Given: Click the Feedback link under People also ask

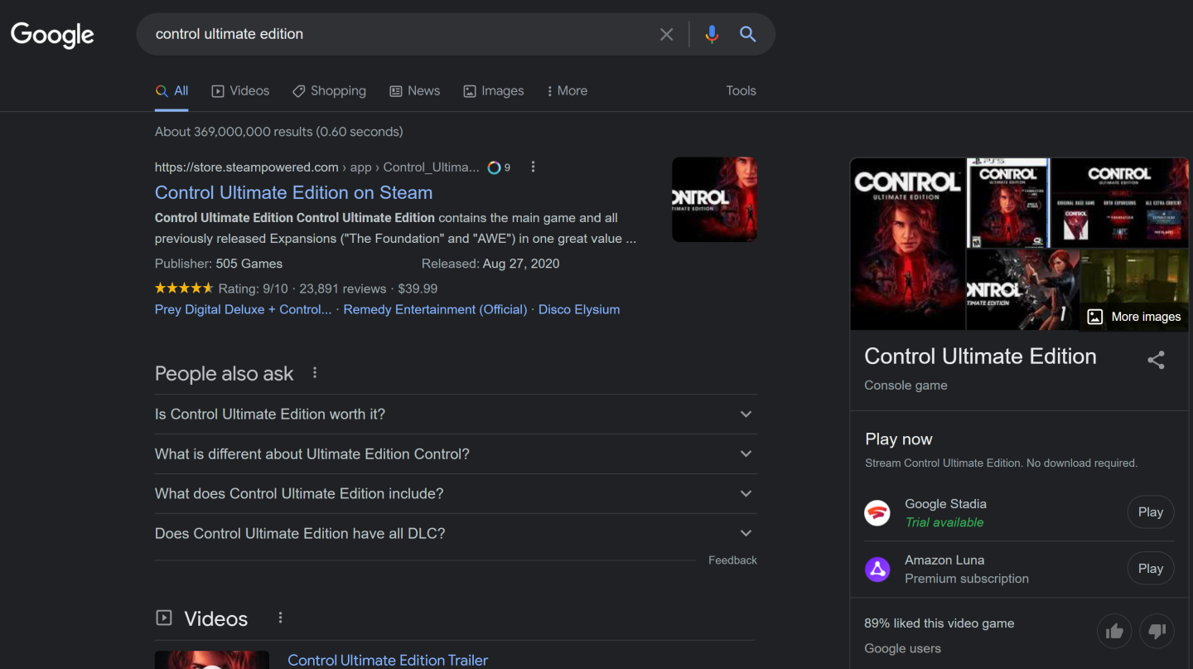Looking at the screenshot, I should click(732, 560).
